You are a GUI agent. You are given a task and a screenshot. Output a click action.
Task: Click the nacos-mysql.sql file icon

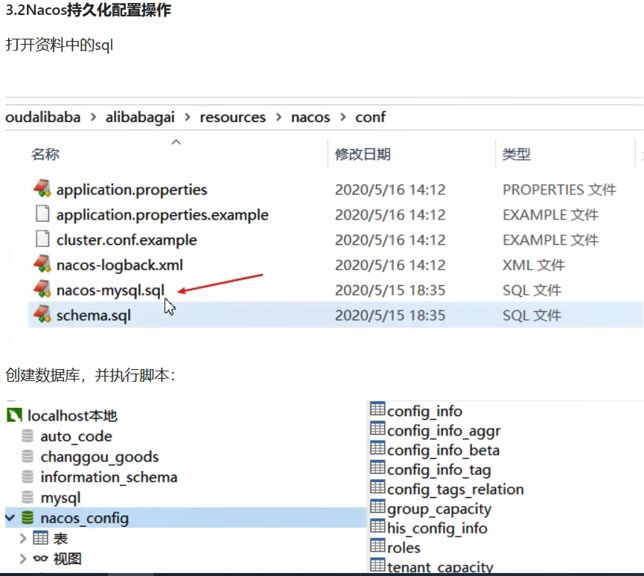coord(42,289)
